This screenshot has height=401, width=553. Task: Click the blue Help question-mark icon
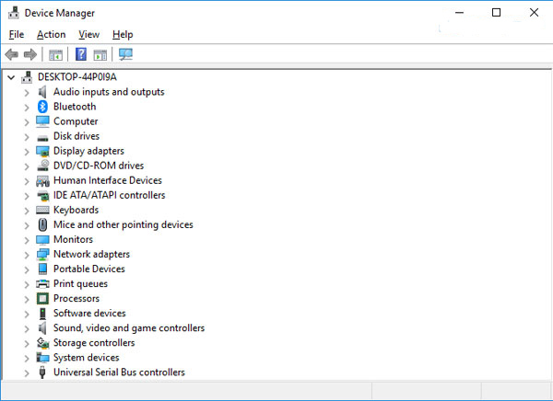click(x=81, y=54)
